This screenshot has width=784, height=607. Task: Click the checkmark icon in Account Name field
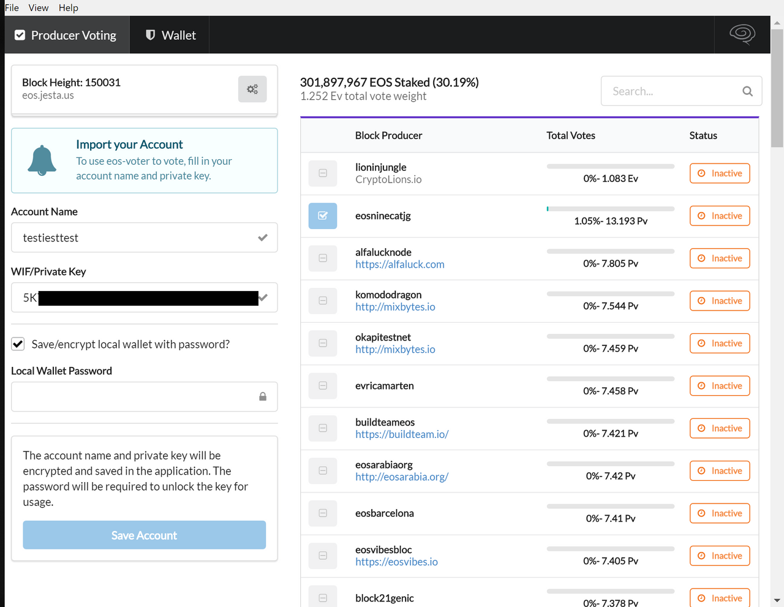tap(263, 238)
